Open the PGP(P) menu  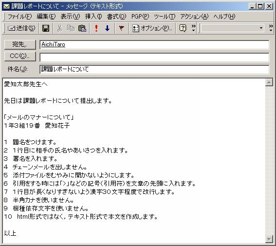click(x=140, y=17)
